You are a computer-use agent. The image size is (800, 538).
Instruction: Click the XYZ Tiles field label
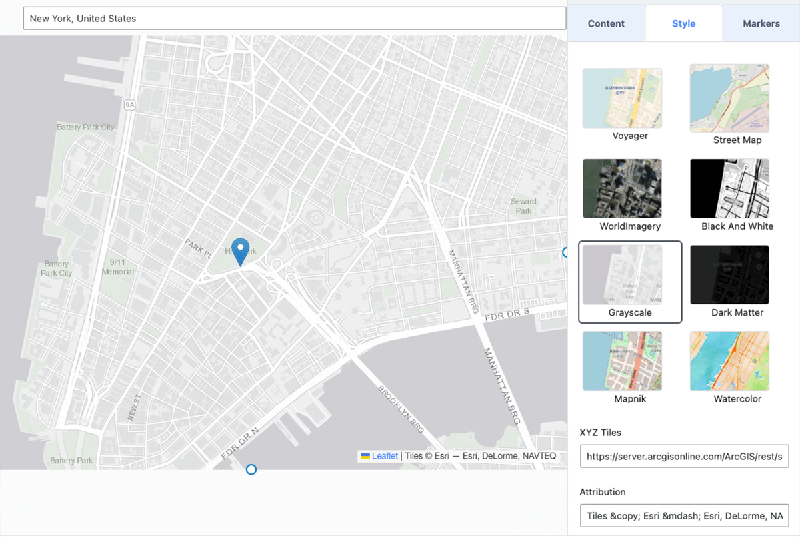pyautogui.click(x=601, y=432)
